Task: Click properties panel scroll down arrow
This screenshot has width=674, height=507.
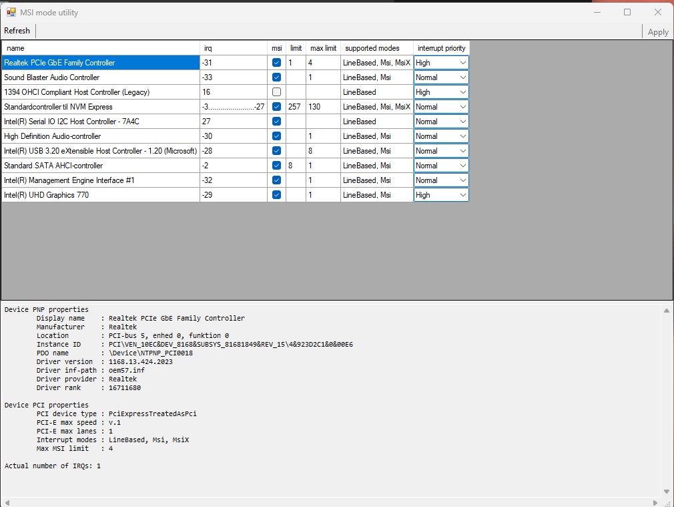Action: pyautogui.click(x=666, y=492)
